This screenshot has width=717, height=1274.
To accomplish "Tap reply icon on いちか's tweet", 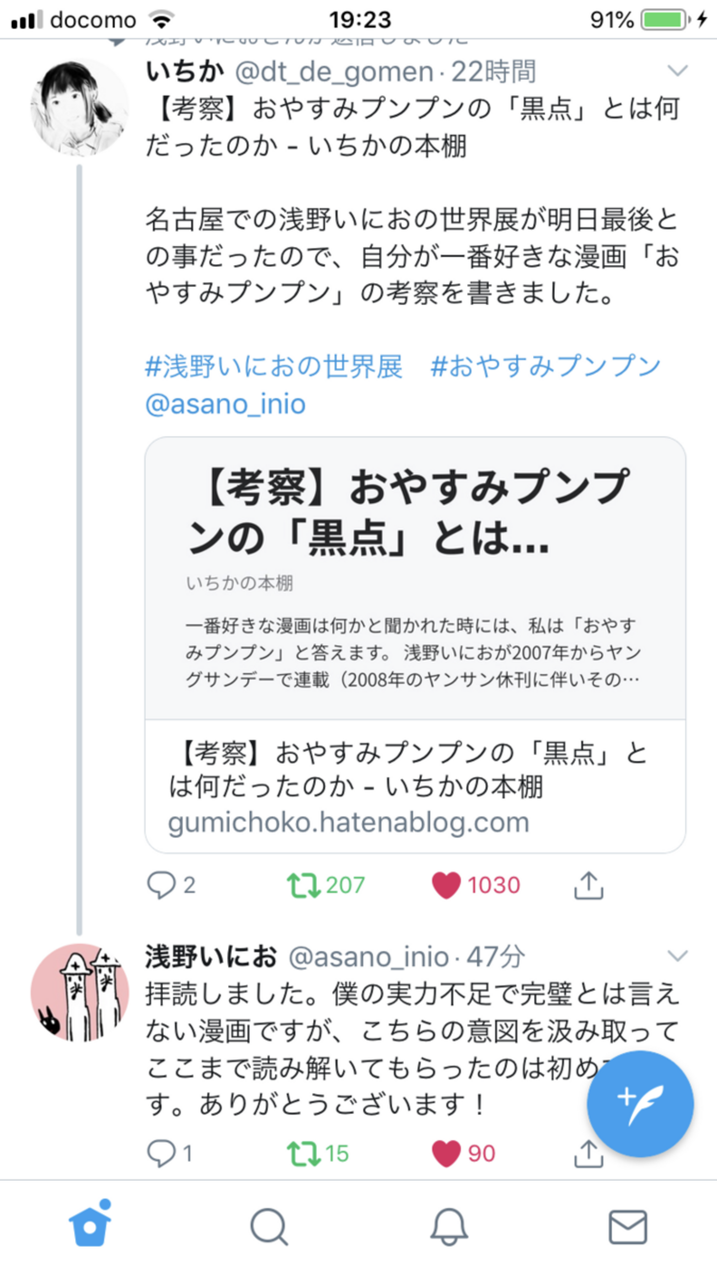I will coord(161,885).
